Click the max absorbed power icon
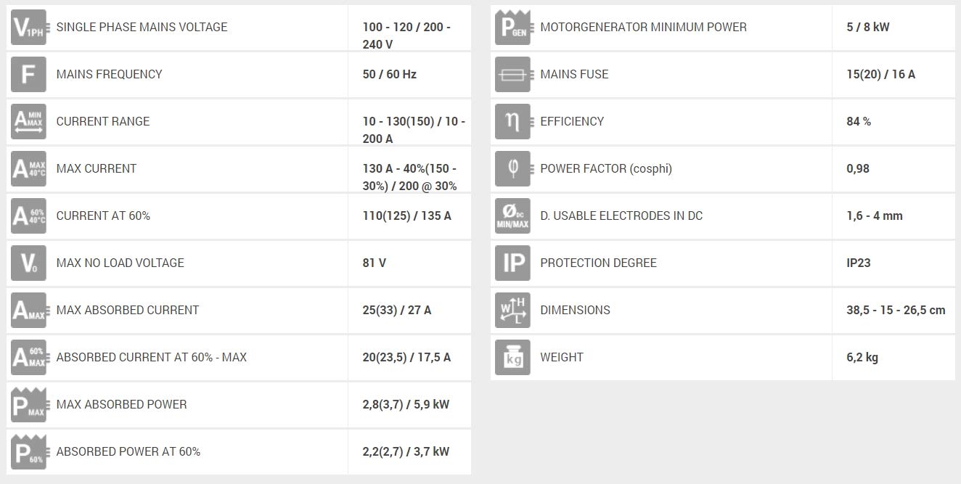 [29, 405]
